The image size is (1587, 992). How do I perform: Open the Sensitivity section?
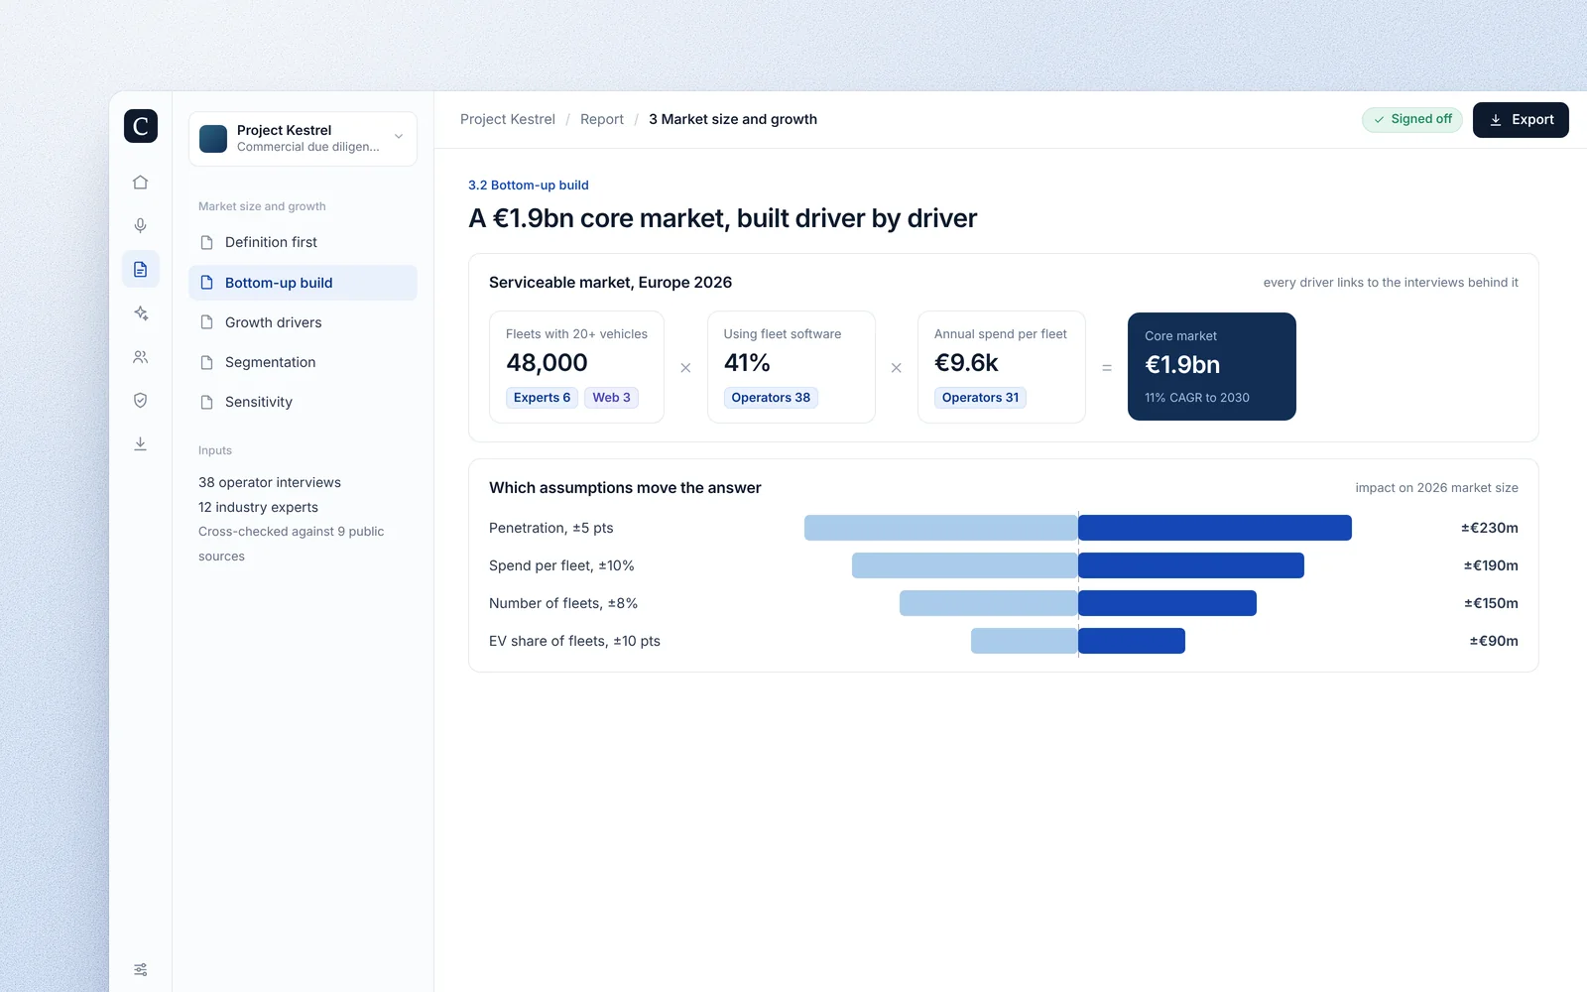303,402
